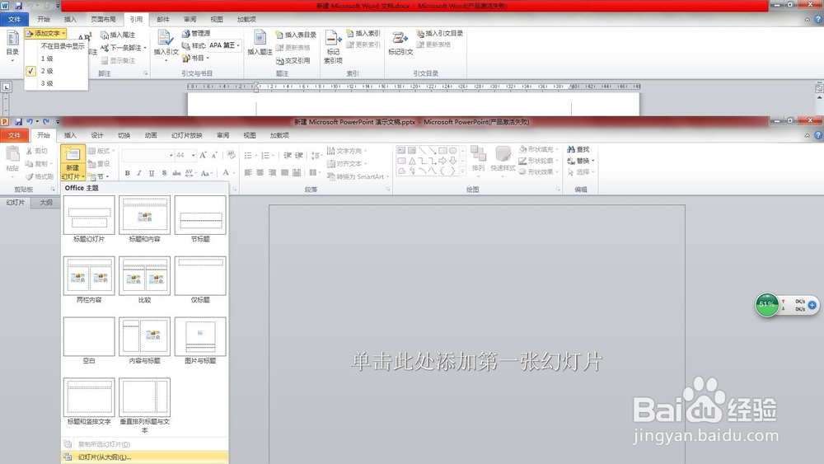Expand Shape Fill (形状填充) dropdown
The width and height of the screenshot is (824, 464).
pos(537,149)
